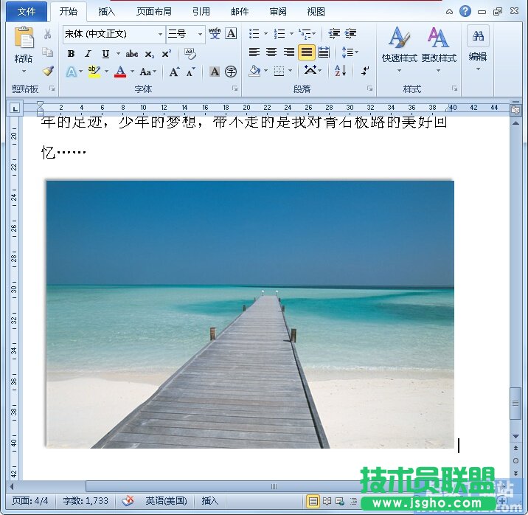The image size is (528, 515).
Task: Click the 更改样式 button
Action: (x=439, y=46)
